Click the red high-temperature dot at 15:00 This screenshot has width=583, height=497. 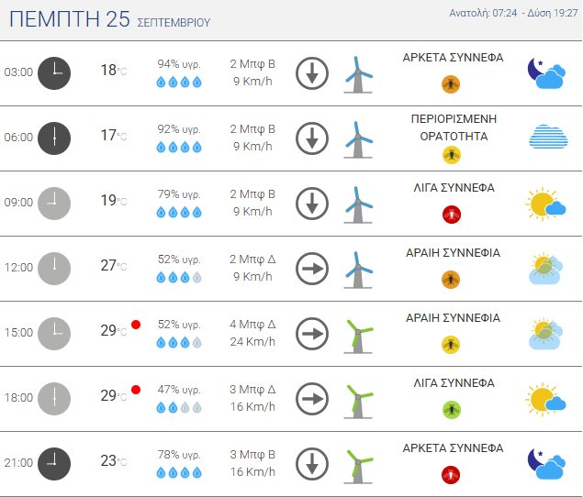(x=136, y=325)
